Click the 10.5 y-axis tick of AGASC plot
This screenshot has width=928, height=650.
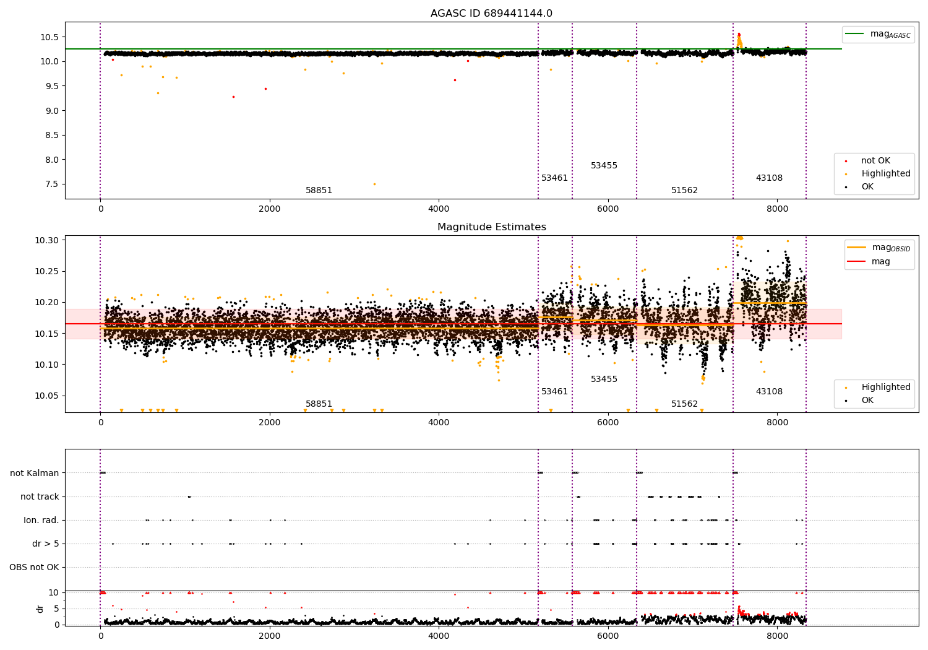pyautogui.click(x=49, y=37)
